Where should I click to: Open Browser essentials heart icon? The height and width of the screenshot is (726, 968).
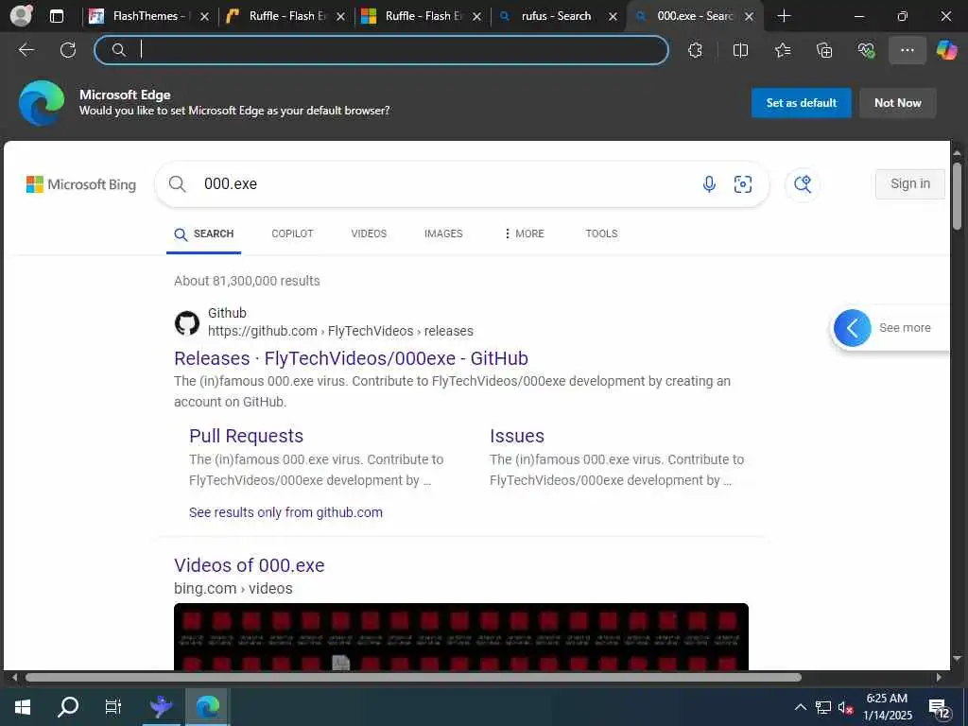[866, 51]
